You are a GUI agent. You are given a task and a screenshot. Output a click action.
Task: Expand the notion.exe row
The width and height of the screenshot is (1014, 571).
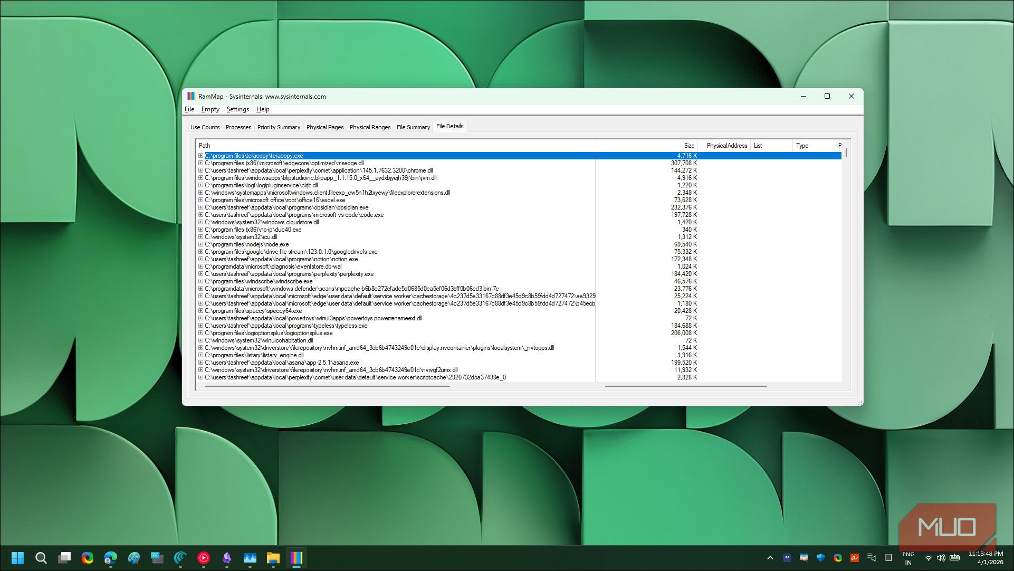click(x=200, y=259)
